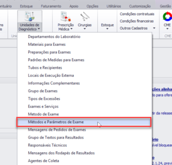This screenshot has height=165, width=172.
Task: Open the Gestão ribbon tab
Action: (x=165, y=6)
